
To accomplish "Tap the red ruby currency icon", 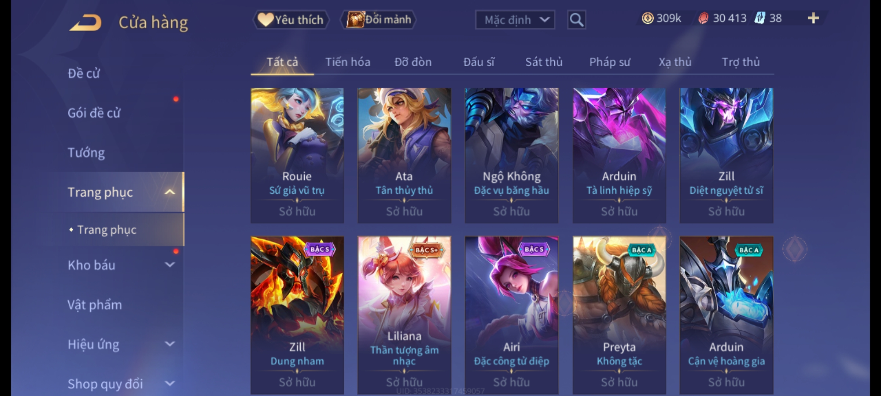I will click(703, 18).
